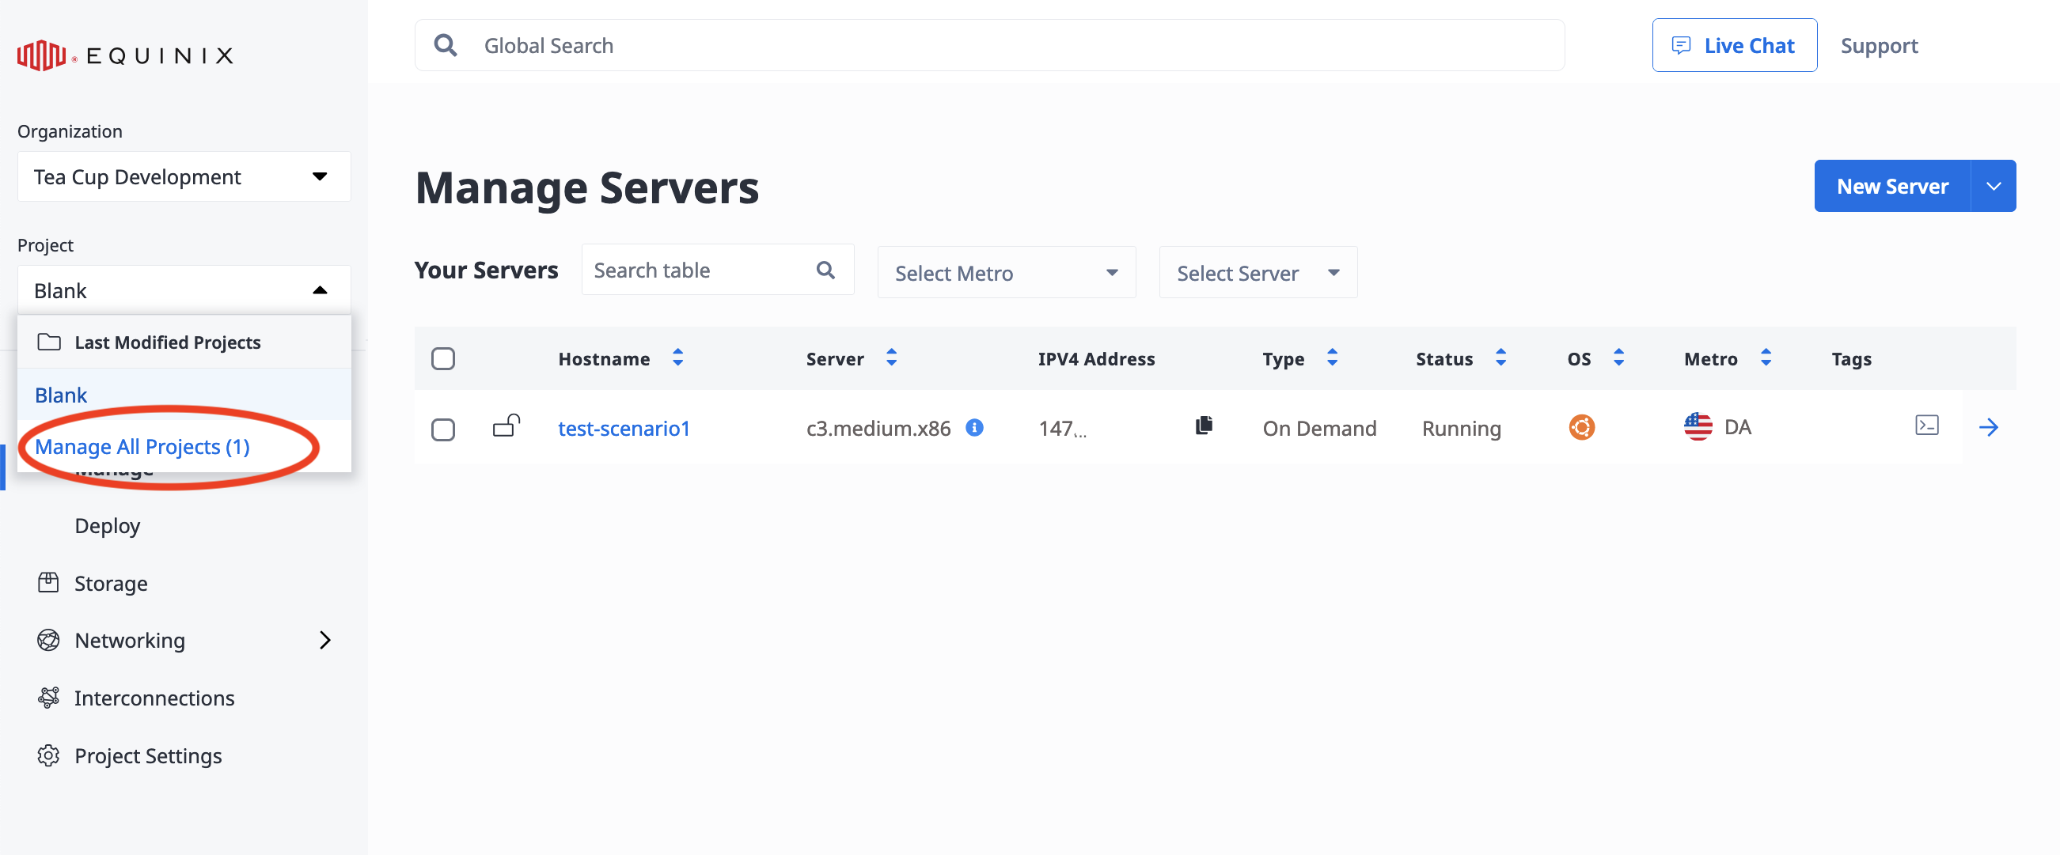
Task: Click the arrow icon to open test-scenario1
Action: [x=1988, y=427]
